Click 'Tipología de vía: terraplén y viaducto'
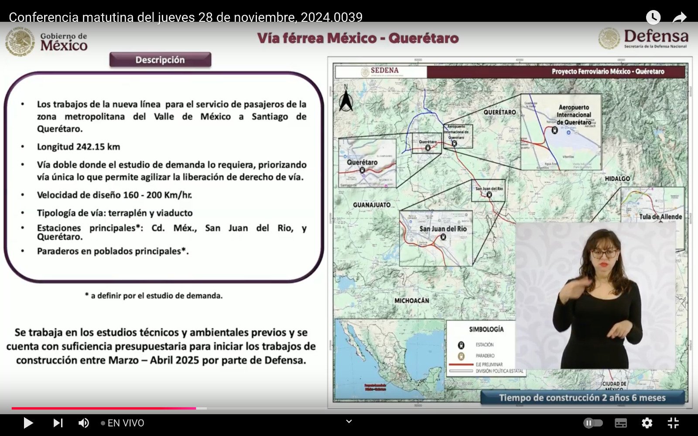This screenshot has height=436, width=698. 115,213
